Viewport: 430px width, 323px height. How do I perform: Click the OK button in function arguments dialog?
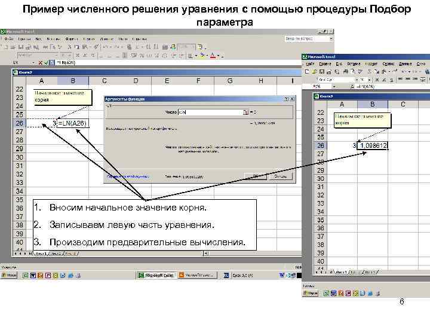[x=256, y=176]
